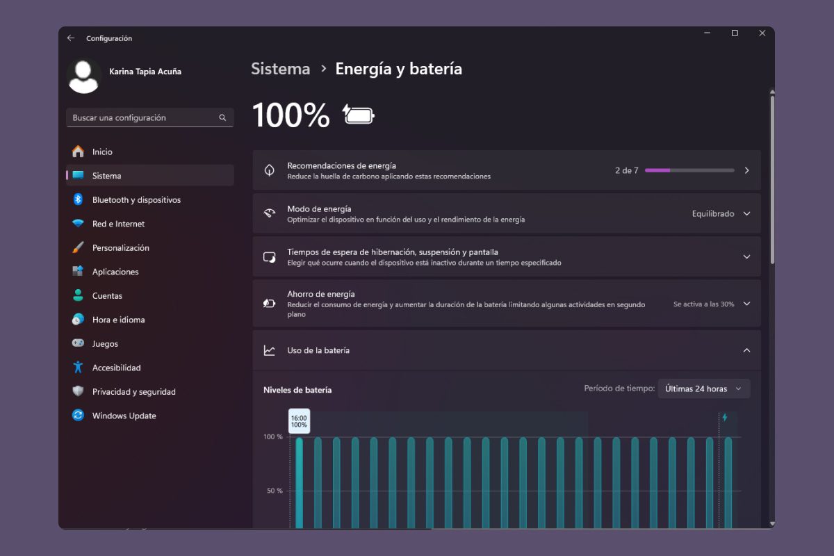The image size is (834, 556).
Task: Click the search magnifier icon
Action: pos(222,118)
